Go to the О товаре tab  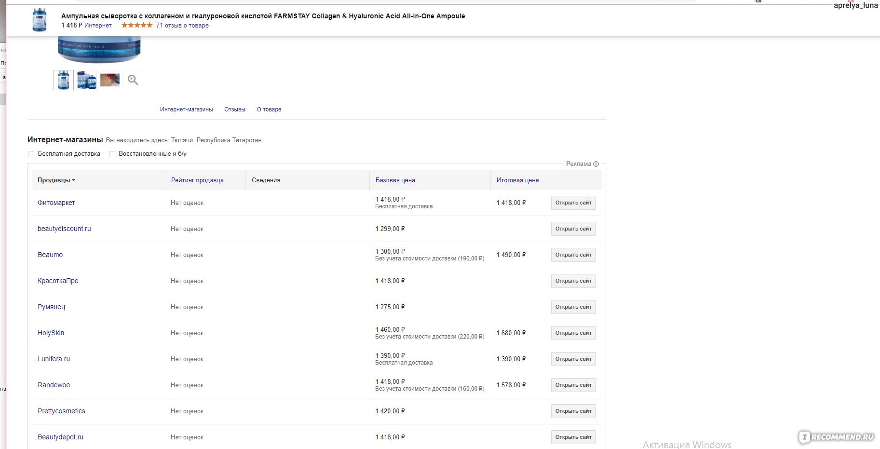click(x=269, y=109)
